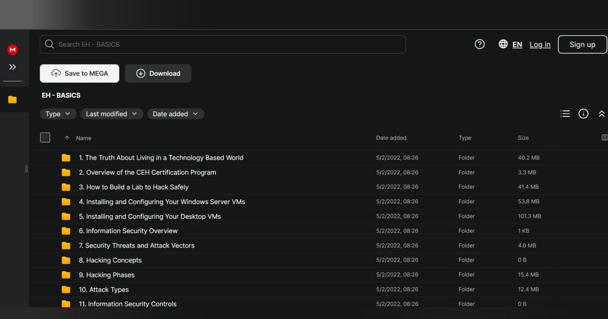Click folder icon of 9. Hacking Phases
Screen dimensions: 608x319
66,275
